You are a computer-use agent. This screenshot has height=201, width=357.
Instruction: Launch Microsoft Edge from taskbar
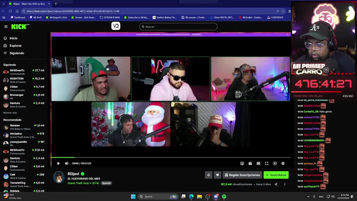pos(191,197)
